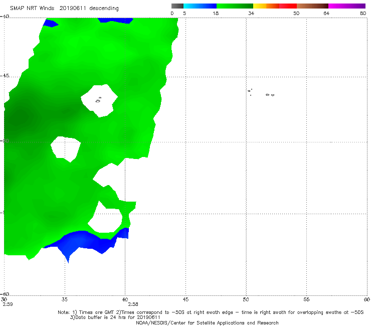Click the color bar label '80'
The height and width of the screenshot is (326, 371).
[x=363, y=13]
